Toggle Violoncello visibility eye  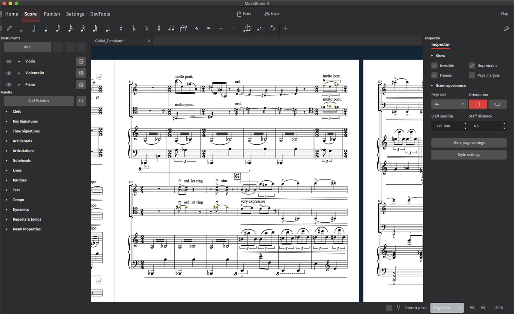[x=9, y=73]
